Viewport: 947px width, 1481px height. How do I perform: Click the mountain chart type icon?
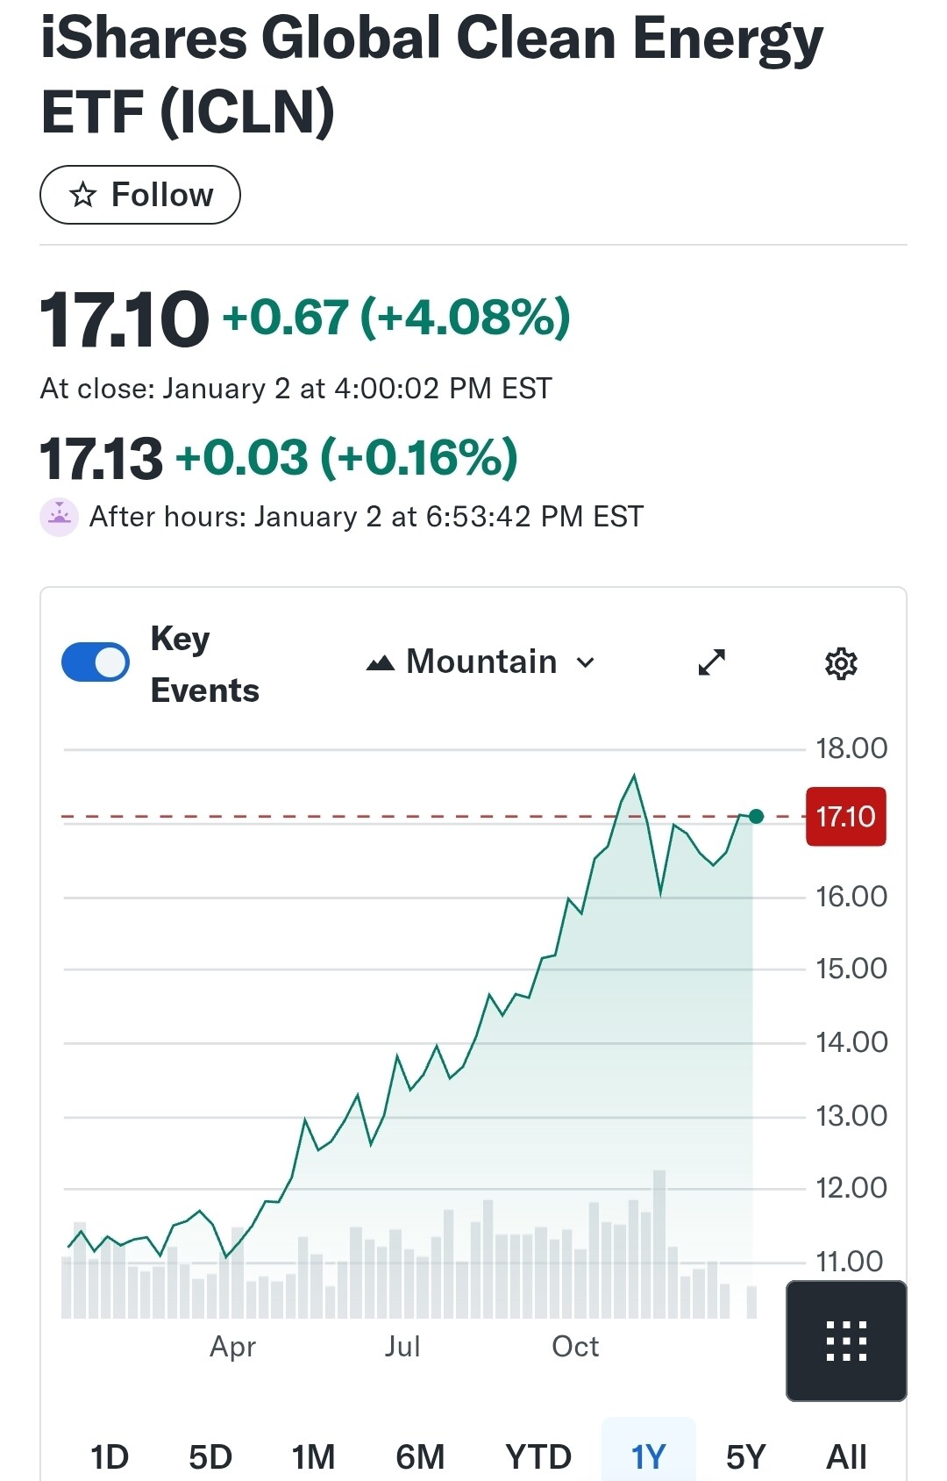coord(381,663)
